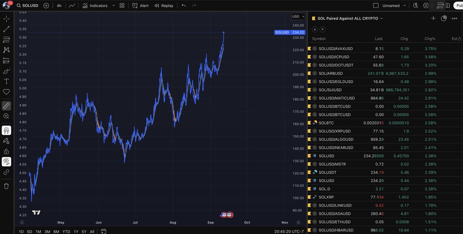Set chart range to 6M

(56, 231)
